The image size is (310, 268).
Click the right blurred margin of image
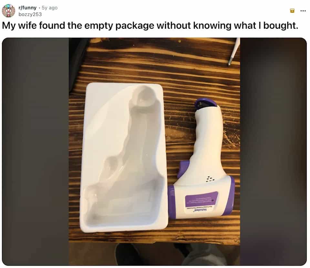point(273,151)
